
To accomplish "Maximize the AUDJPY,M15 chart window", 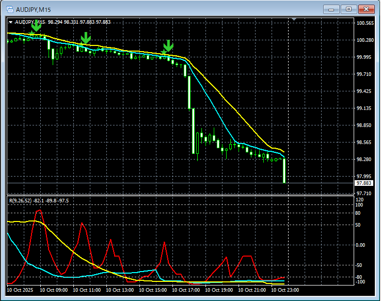I will (348, 9).
